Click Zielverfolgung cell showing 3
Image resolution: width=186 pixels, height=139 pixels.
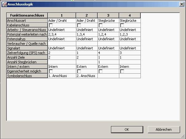tap(130, 53)
